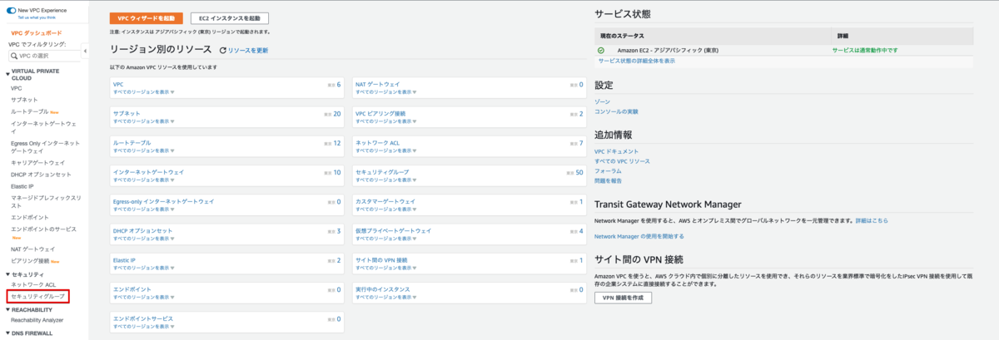Click EC2 インスタンスを起動 button
Screen dimensions: 999x340
(230, 18)
